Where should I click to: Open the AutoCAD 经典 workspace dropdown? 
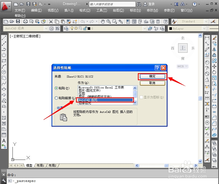[46, 29]
